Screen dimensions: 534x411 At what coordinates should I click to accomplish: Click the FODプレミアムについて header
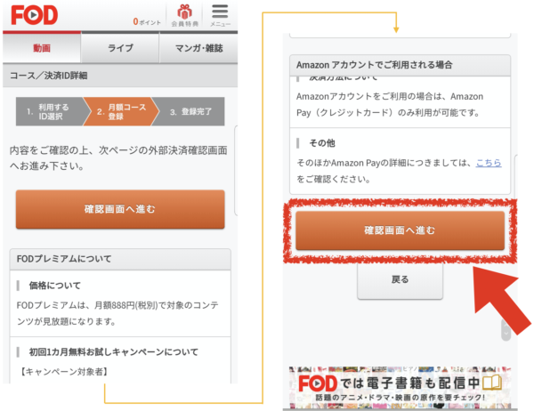120,259
